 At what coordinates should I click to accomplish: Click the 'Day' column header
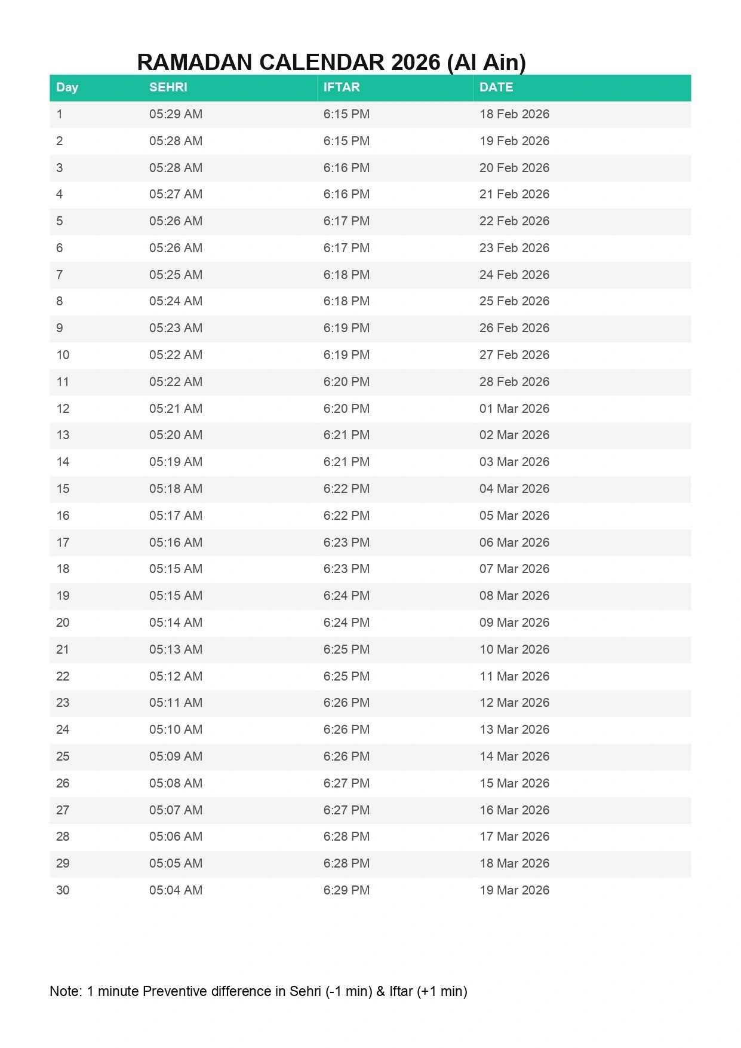pos(67,87)
